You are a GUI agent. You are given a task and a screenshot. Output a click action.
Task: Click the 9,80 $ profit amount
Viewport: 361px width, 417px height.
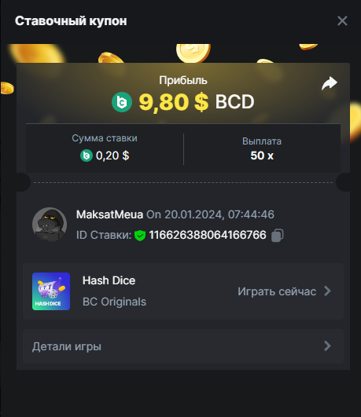tap(174, 102)
